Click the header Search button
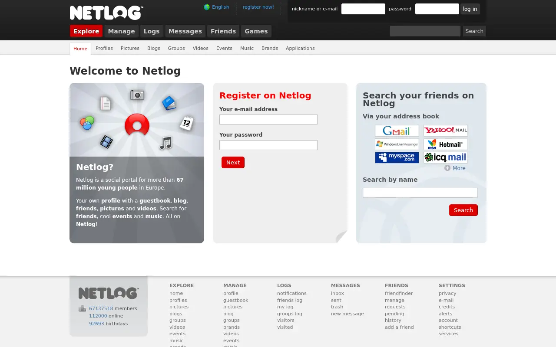 pos(474,31)
